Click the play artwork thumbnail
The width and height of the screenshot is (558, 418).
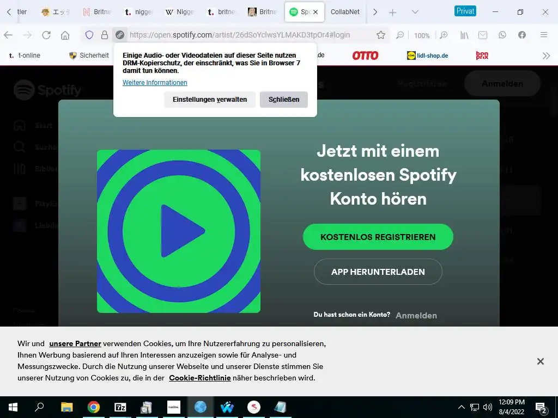point(179,231)
